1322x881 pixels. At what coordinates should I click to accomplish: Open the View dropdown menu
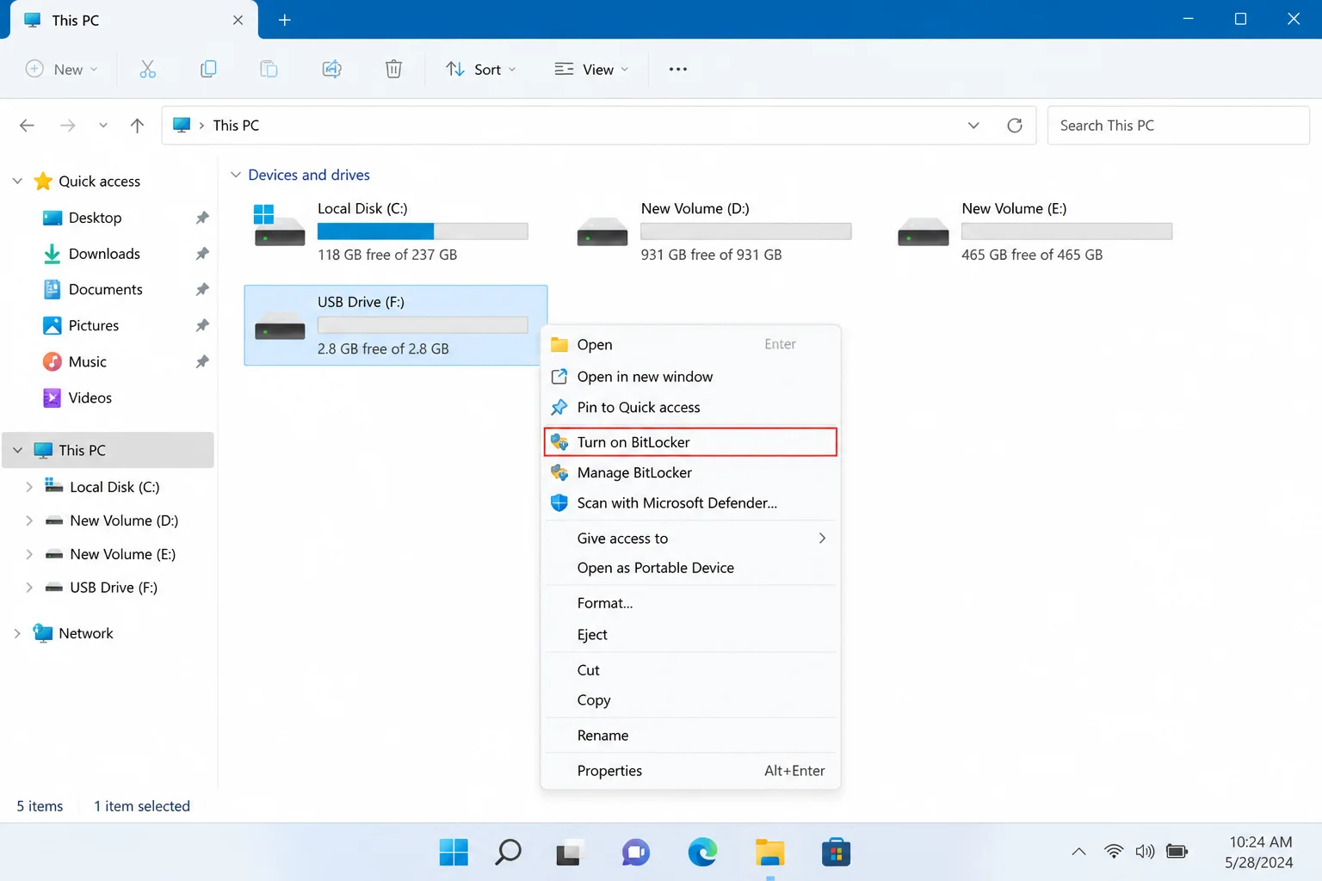pyautogui.click(x=591, y=69)
